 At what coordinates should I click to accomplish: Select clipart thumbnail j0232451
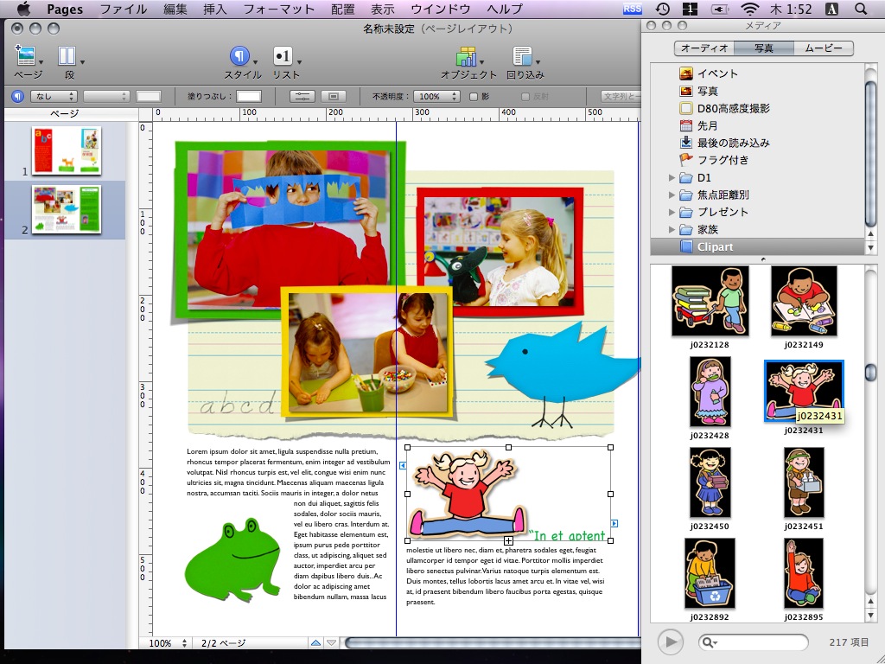pyautogui.click(x=804, y=482)
